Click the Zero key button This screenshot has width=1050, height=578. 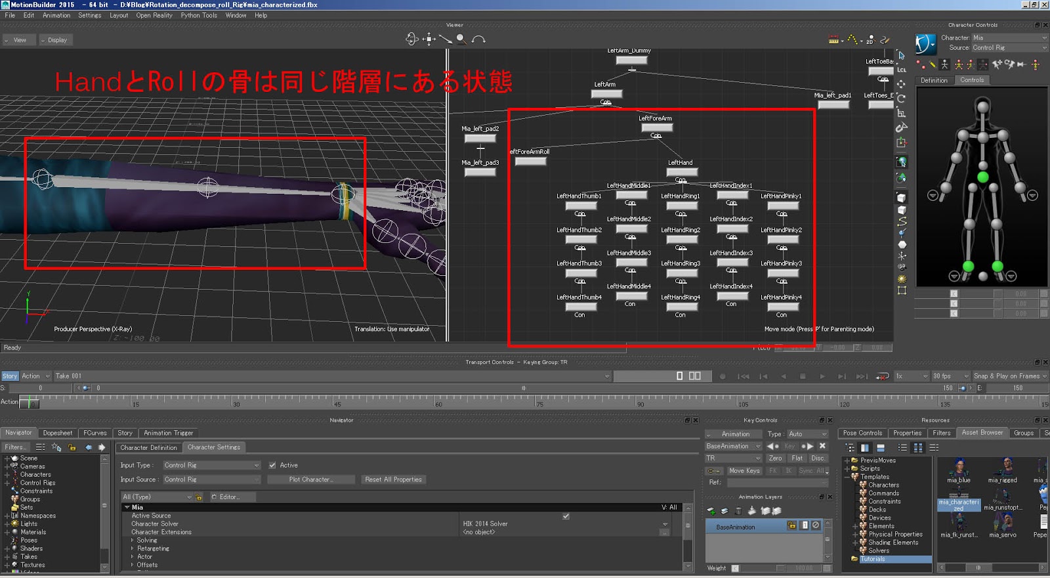point(775,458)
